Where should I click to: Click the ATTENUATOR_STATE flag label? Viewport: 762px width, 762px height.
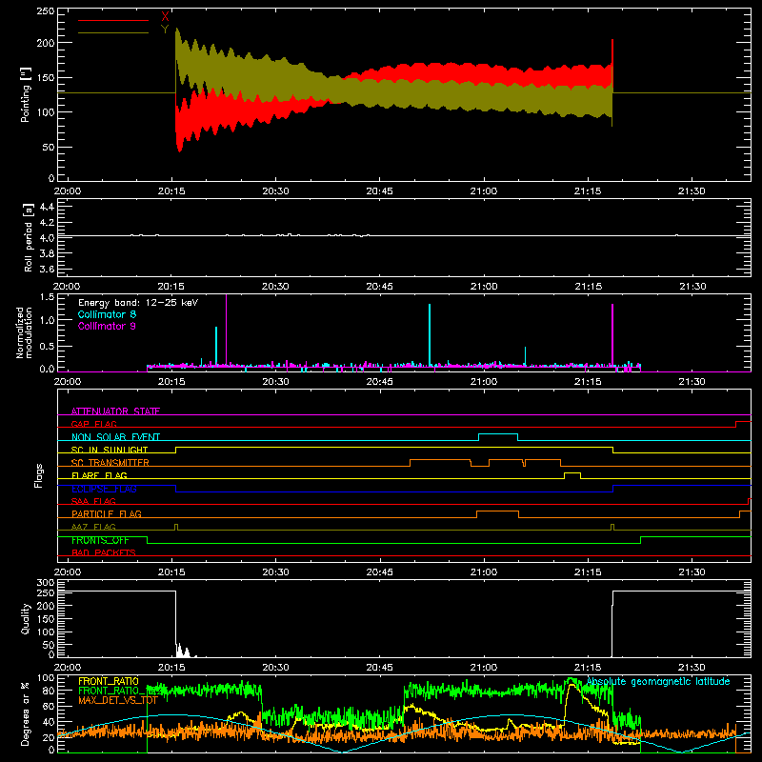(115, 411)
